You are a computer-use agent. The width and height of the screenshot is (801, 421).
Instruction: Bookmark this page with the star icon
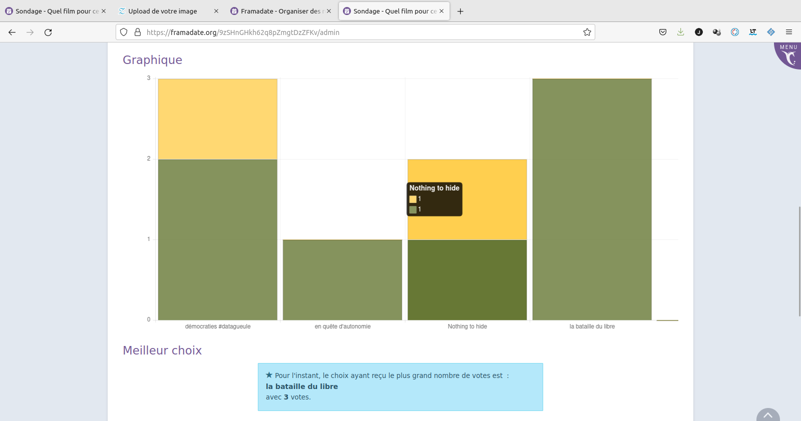click(x=587, y=32)
